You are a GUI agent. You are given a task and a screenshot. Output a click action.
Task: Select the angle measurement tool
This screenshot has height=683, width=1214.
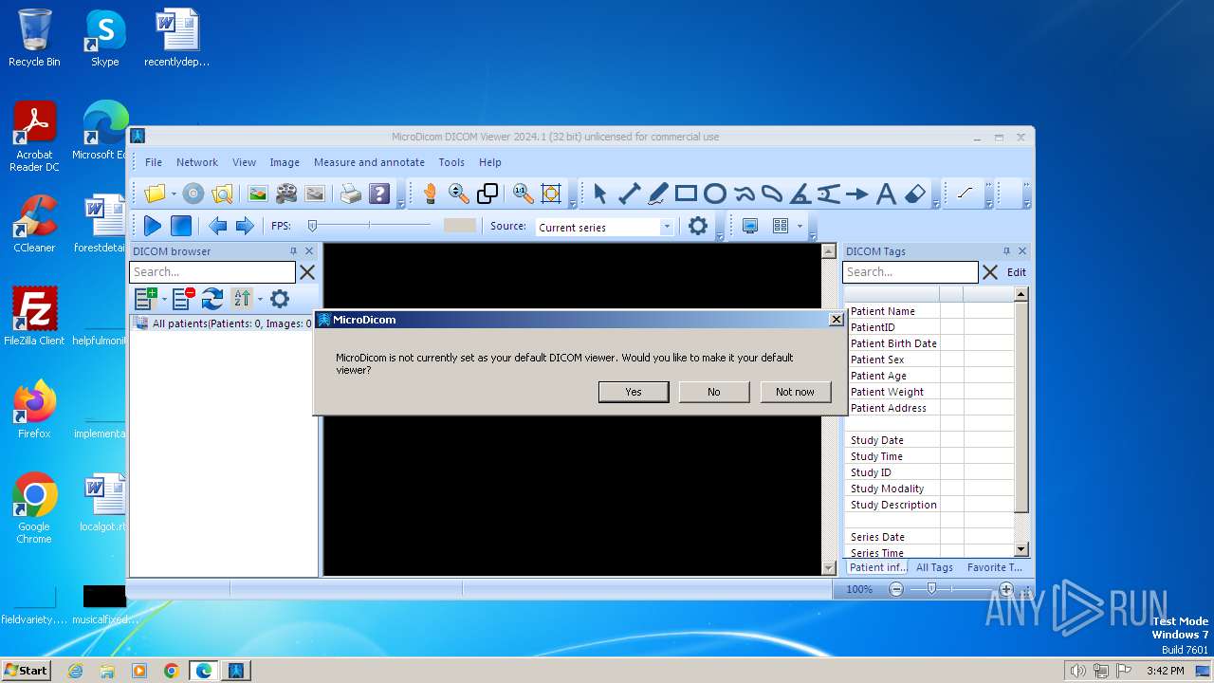[x=800, y=194]
